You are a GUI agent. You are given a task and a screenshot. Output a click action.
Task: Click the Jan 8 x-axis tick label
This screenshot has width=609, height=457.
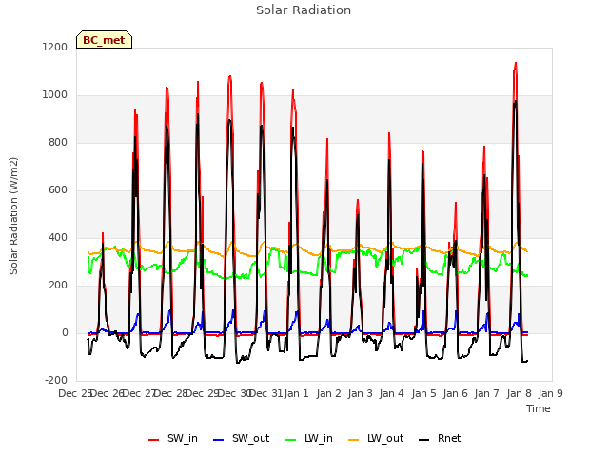pyautogui.click(x=519, y=393)
